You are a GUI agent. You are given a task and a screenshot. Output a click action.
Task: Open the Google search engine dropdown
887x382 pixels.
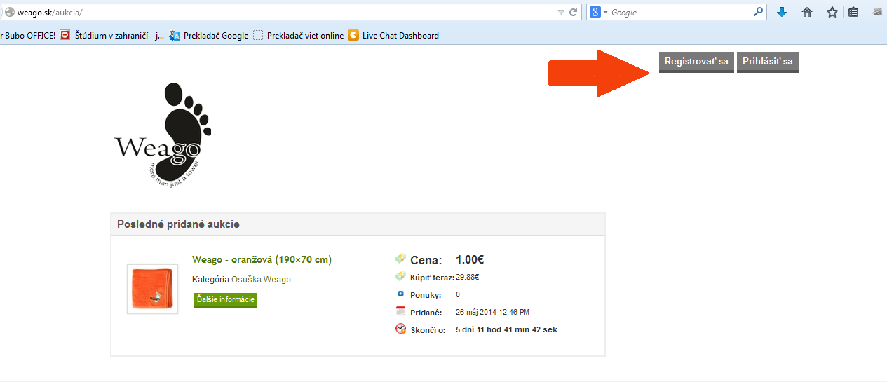(x=597, y=13)
